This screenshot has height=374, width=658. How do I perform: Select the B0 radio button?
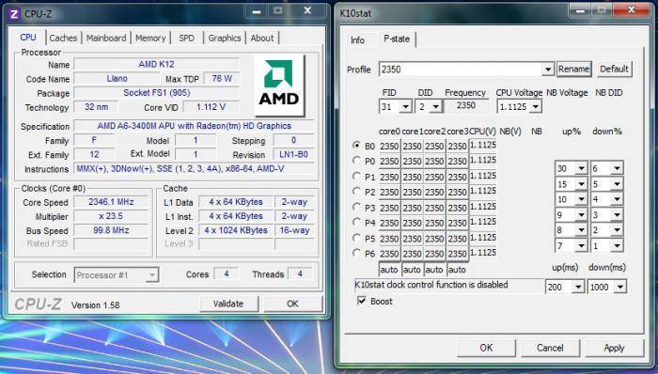(x=356, y=146)
